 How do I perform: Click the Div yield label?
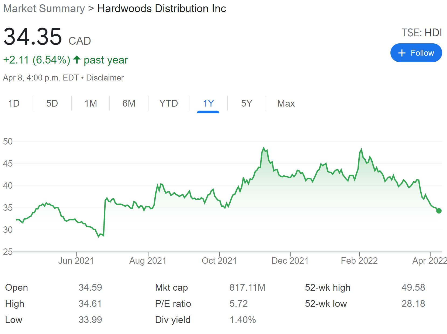click(x=173, y=320)
